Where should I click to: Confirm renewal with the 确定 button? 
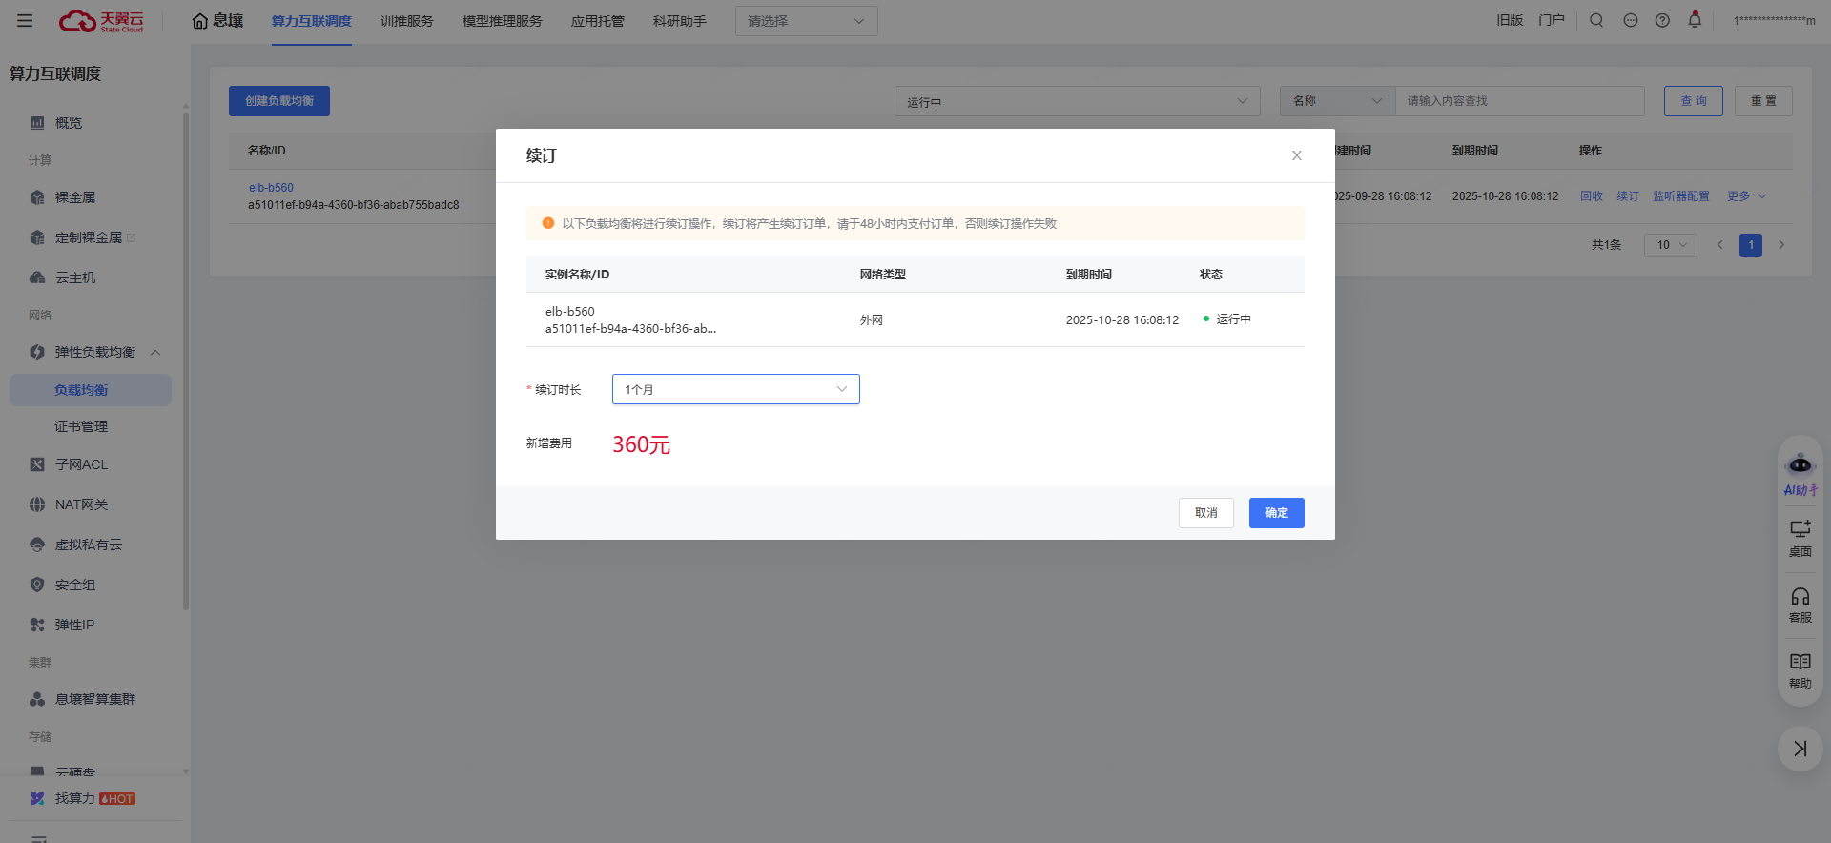coord(1276,513)
